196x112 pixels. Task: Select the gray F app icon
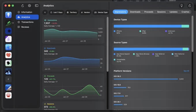[x=8, y=79]
